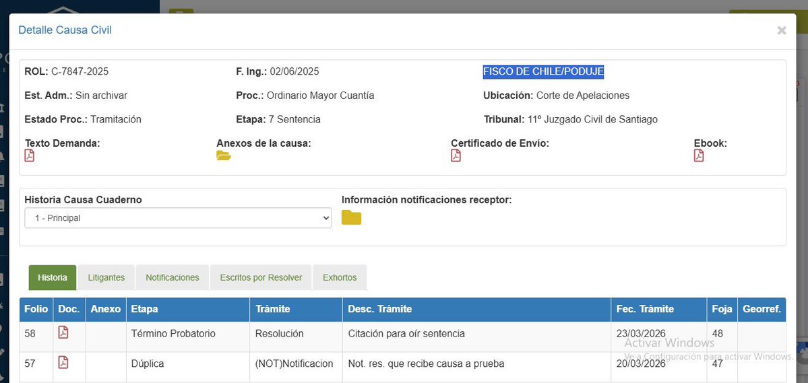Viewport: 808px width, 383px height.
Task: Open the Ebook PDF icon
Action: [699, 155]
